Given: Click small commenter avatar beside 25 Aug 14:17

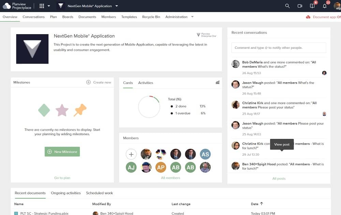Looking at the screenshot, I should coord(324,114).
